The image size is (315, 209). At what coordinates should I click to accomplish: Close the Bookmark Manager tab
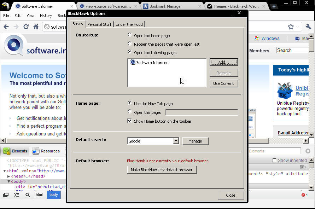click(200, 6)
